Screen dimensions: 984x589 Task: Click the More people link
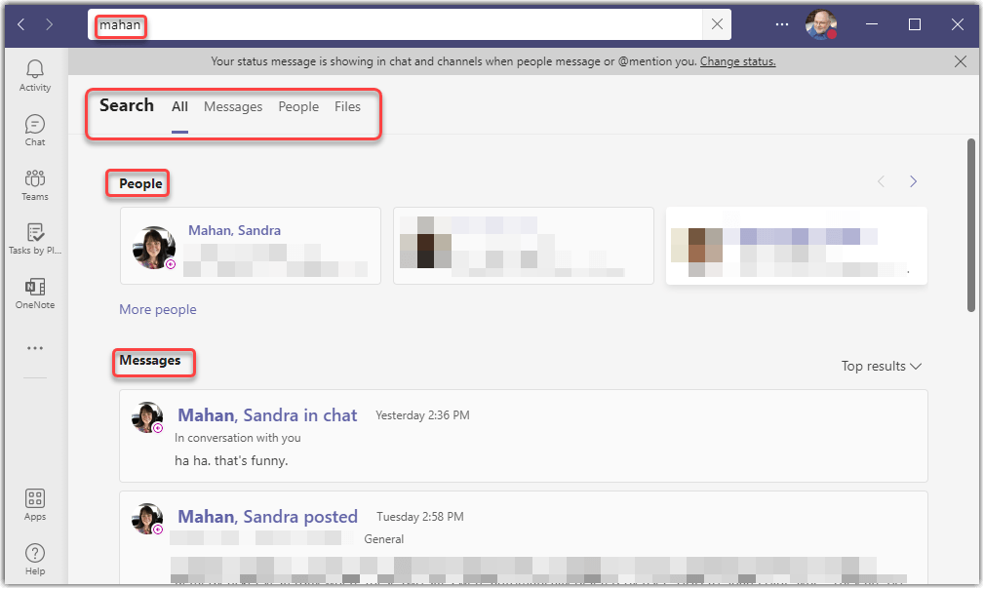pyautogui.click(x=158, y=309)
